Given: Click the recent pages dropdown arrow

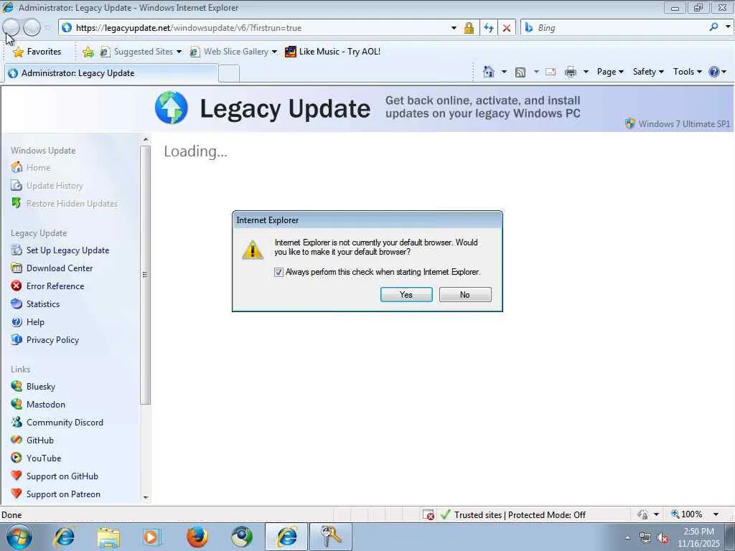Looking at the screenshot, I should click(48, 28).
